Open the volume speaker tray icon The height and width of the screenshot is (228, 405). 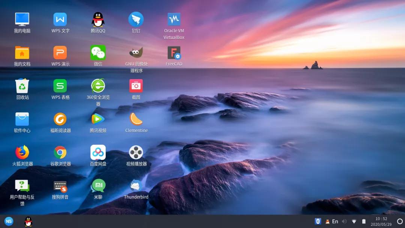click(x=344, y=222)
